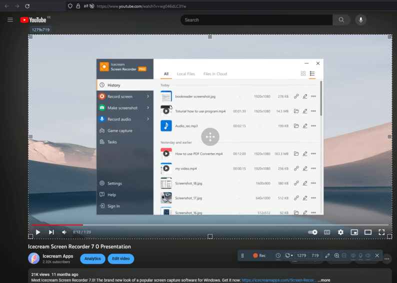Click the Edit video button
397x283 pixels.
click(121, 259)
